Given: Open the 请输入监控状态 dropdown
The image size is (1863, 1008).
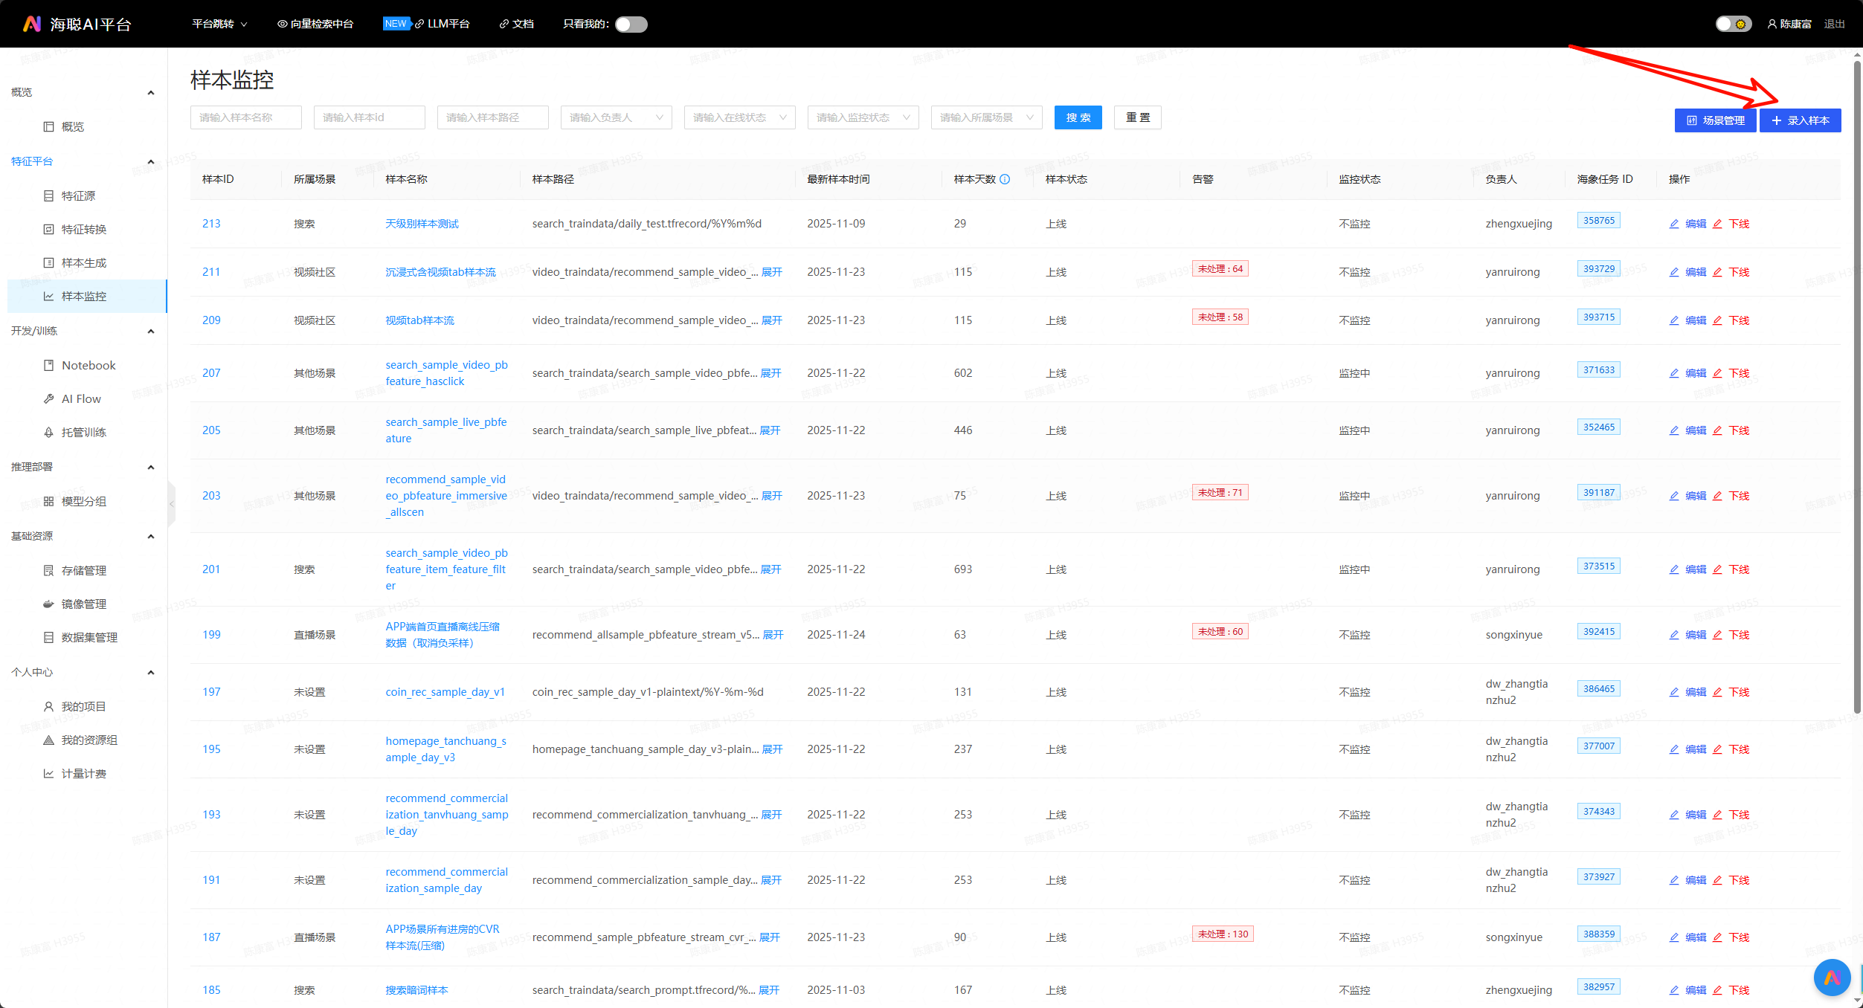Looking at the screenshot, I should 863,117.
